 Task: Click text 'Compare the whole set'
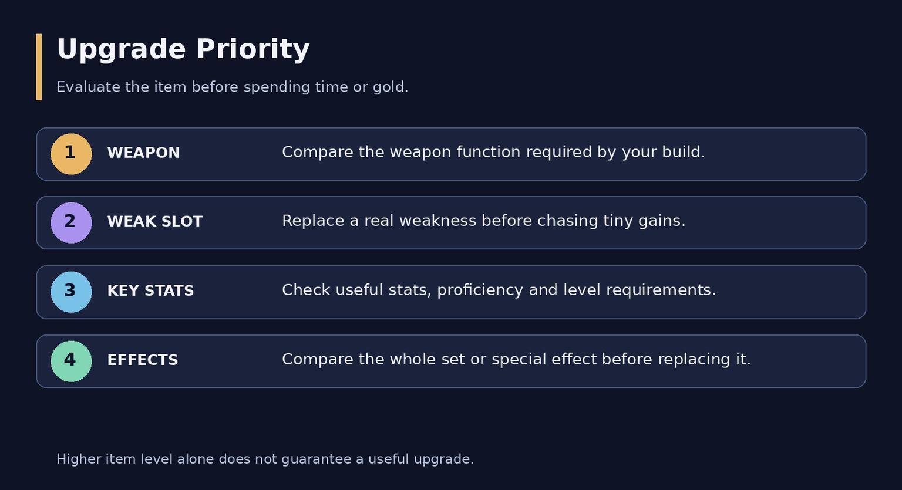point(375,359)
